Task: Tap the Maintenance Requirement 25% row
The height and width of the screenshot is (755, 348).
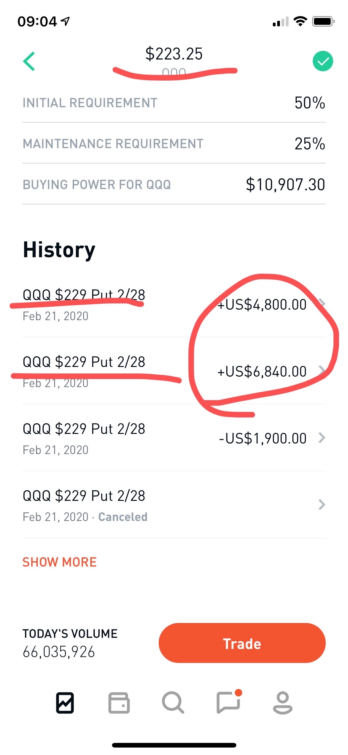Action: click(x=174, y=143)
